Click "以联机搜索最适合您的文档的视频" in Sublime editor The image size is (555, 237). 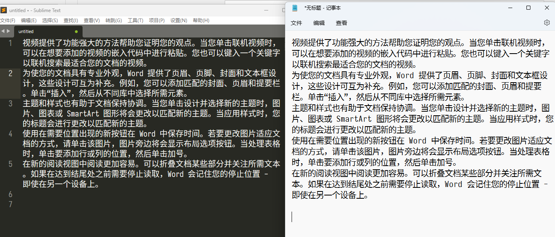pyautogui.click(x=83, y=63)
